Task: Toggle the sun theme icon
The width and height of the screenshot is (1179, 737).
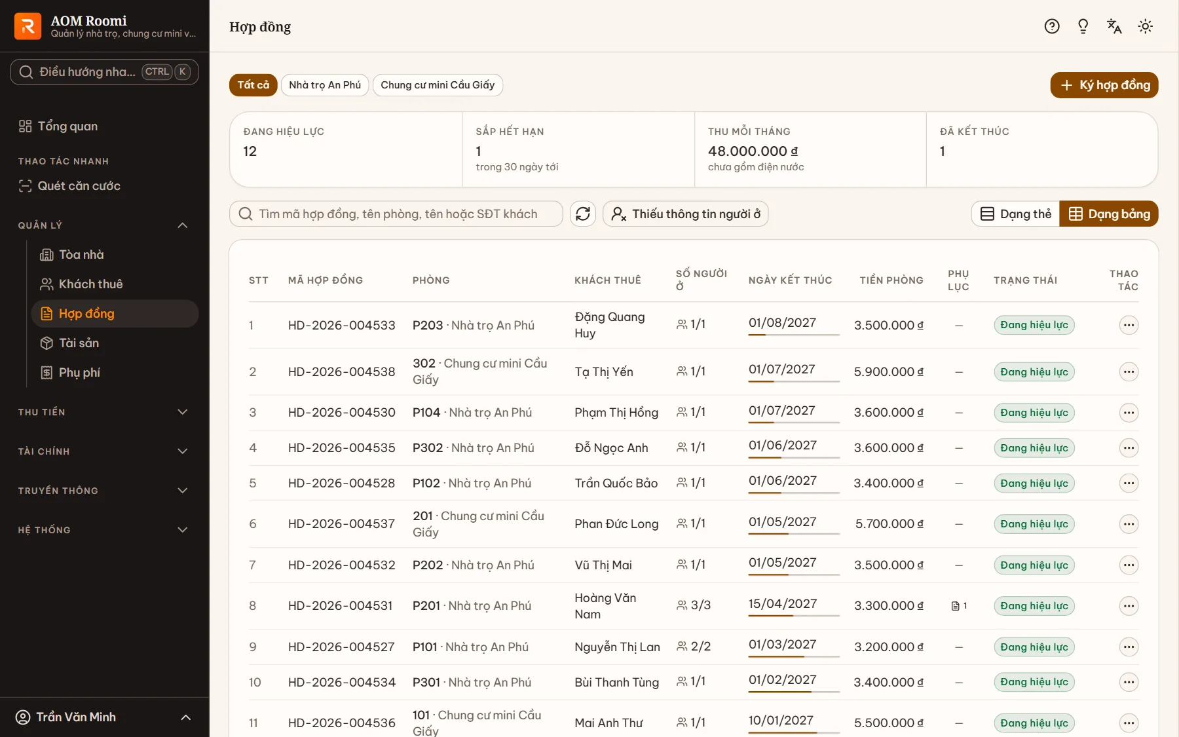Action: click(x=1146, y=26)
